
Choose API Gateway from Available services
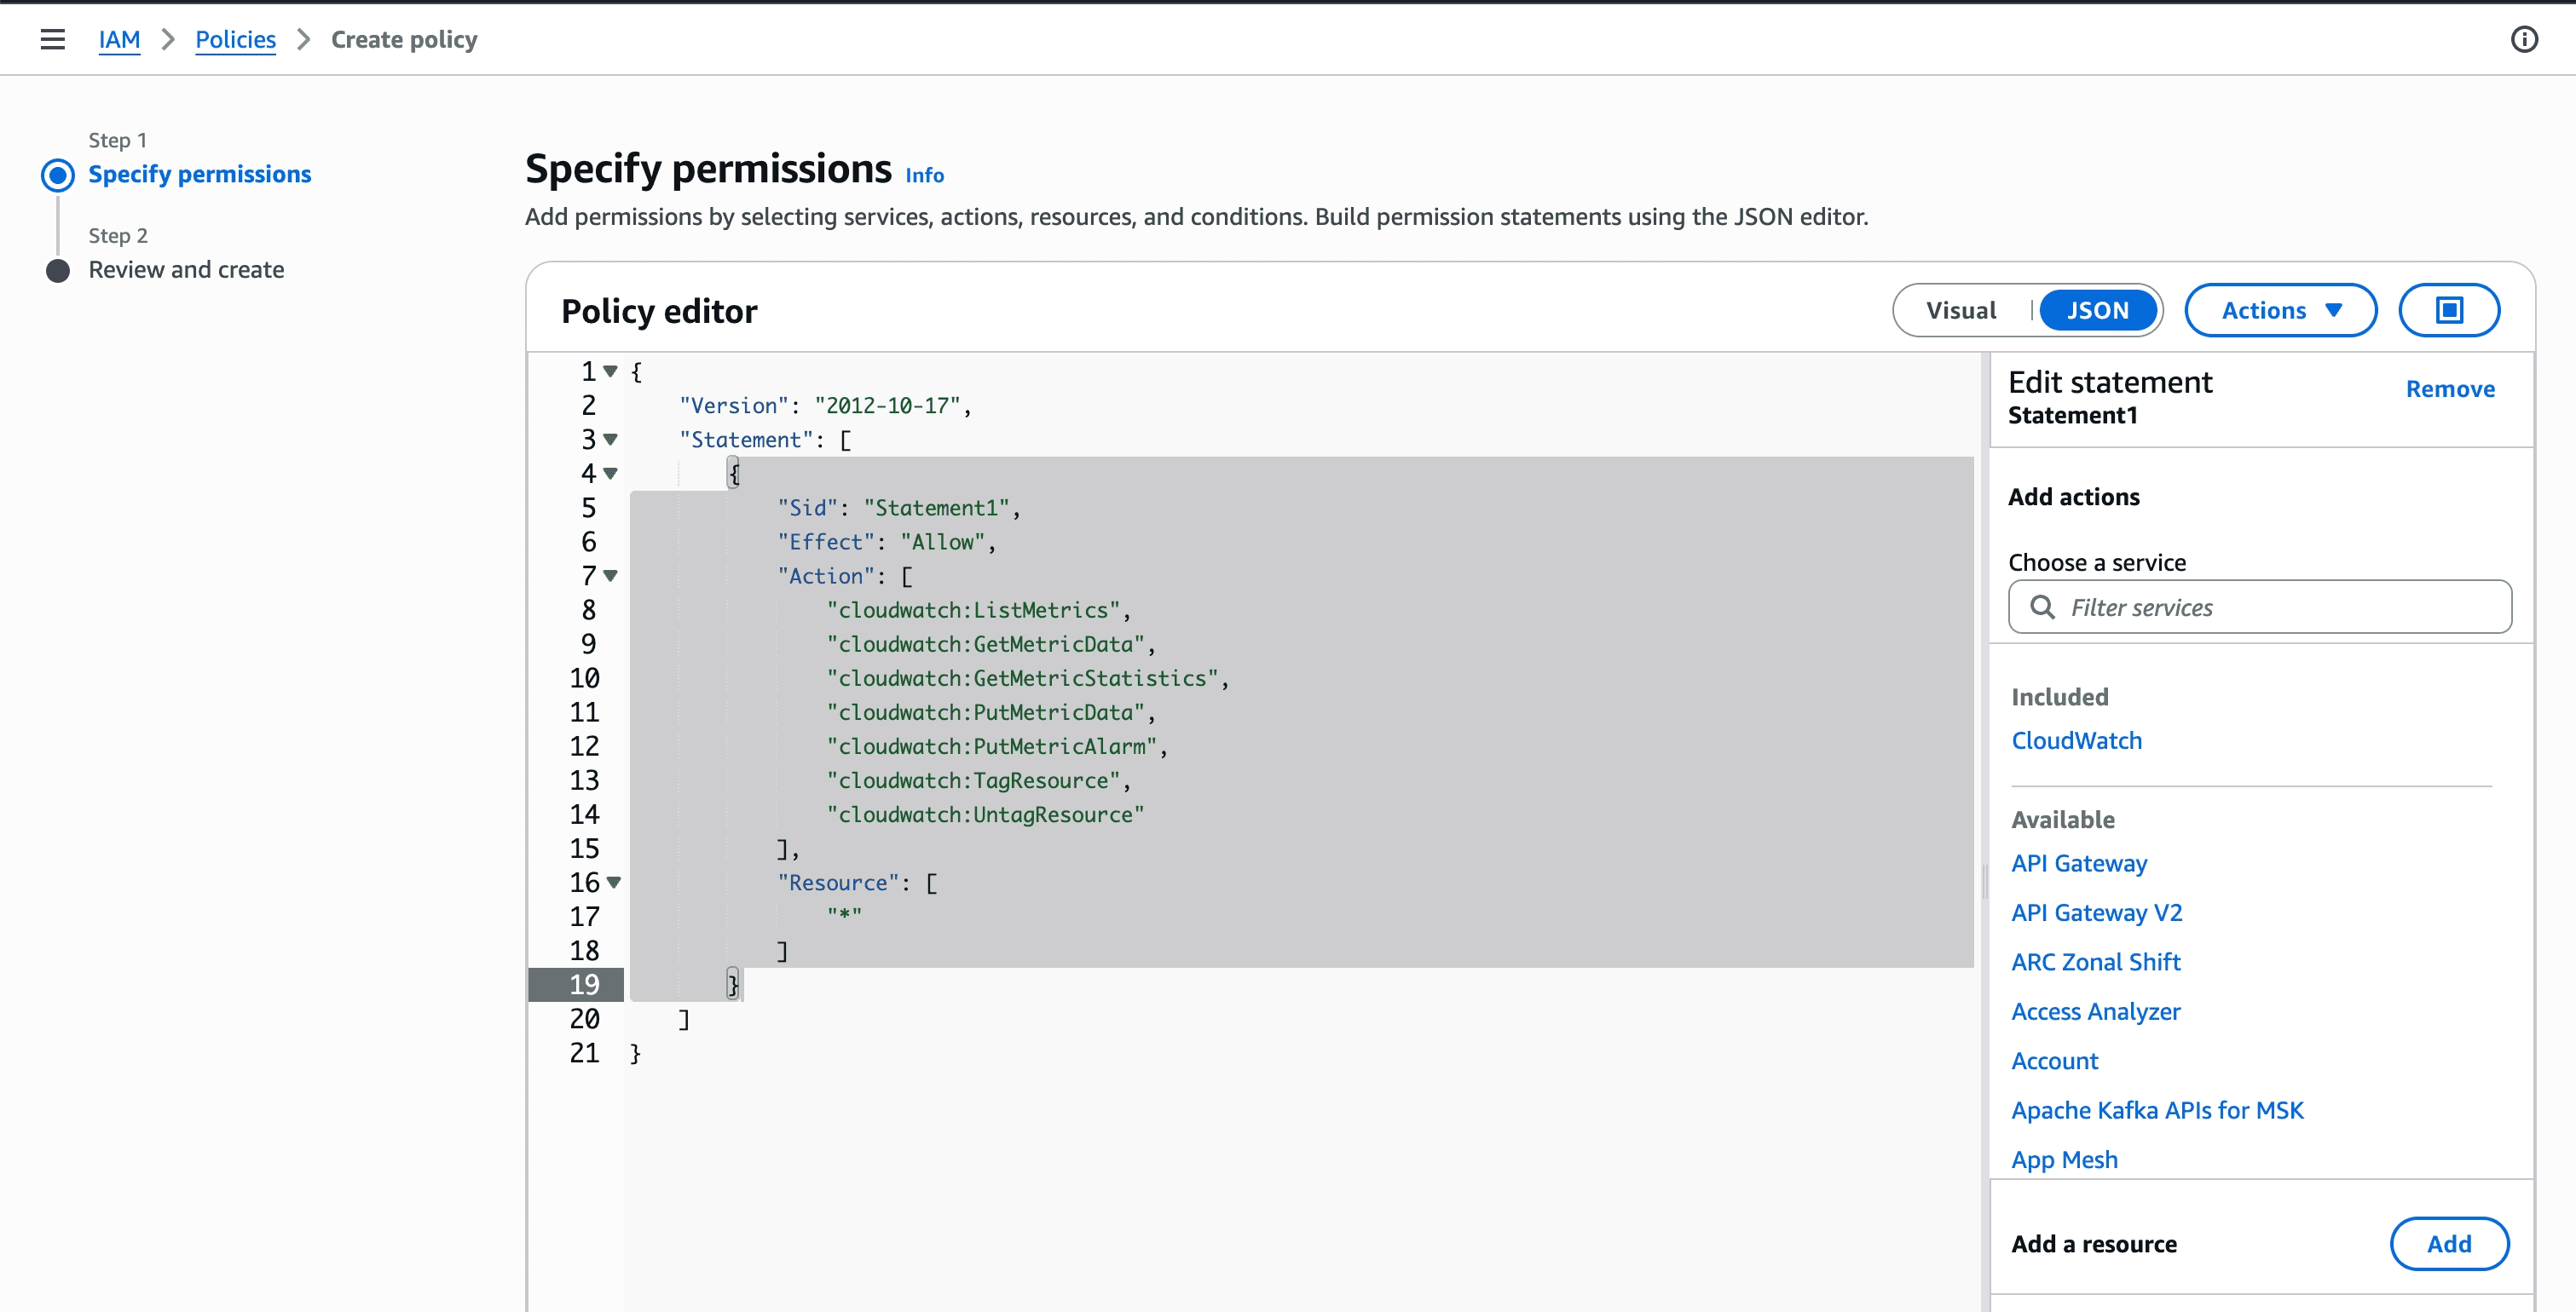(2079, 862)
